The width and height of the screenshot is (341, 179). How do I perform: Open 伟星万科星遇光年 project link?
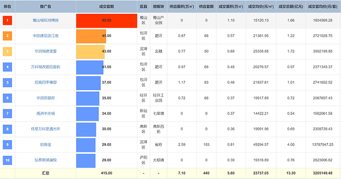[x=46, y=129]
